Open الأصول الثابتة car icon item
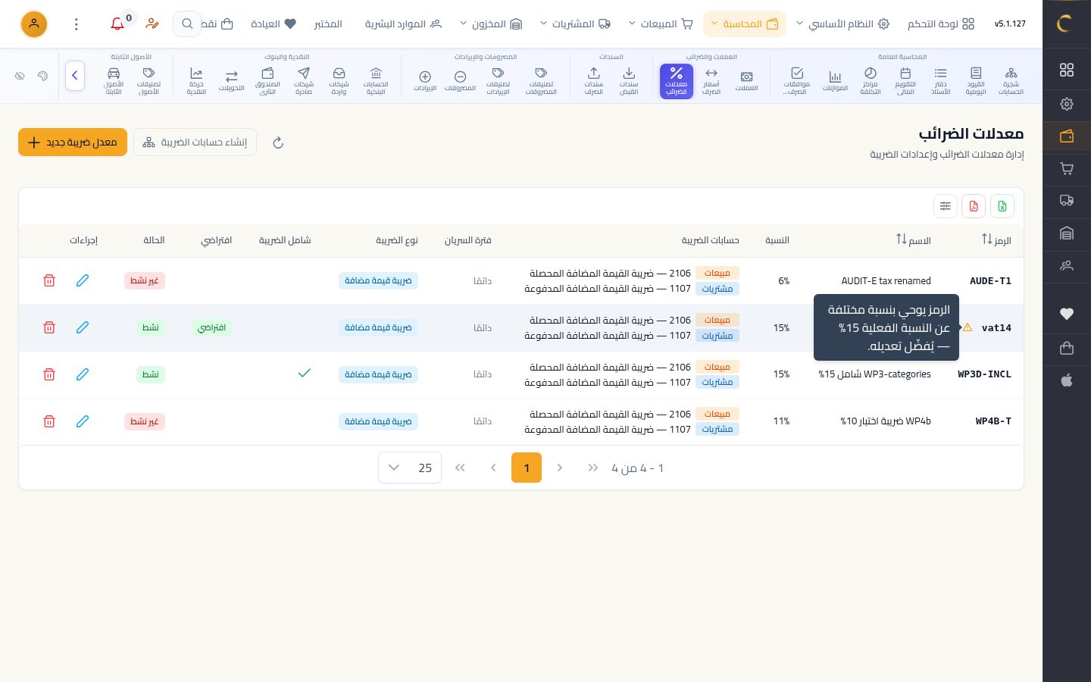The image size is (1091, 682). point(114,80)
